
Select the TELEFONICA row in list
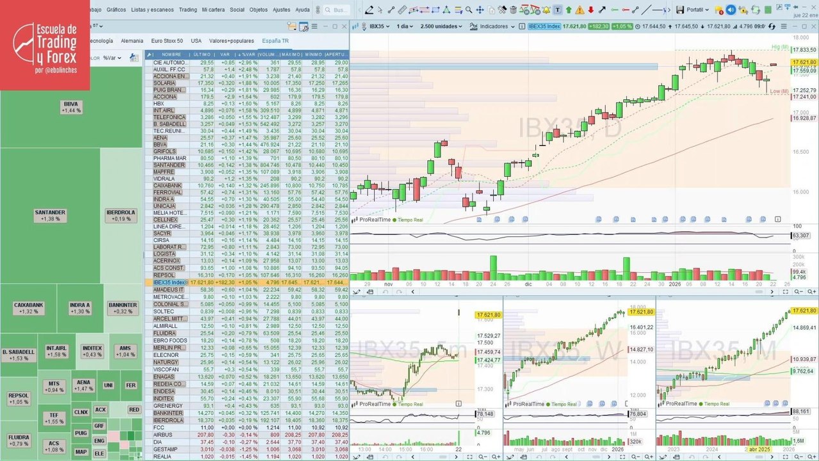click(x=247, y=117)
